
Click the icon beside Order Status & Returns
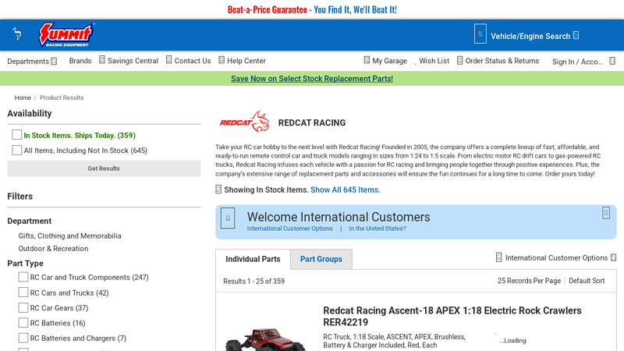point(460,61)
